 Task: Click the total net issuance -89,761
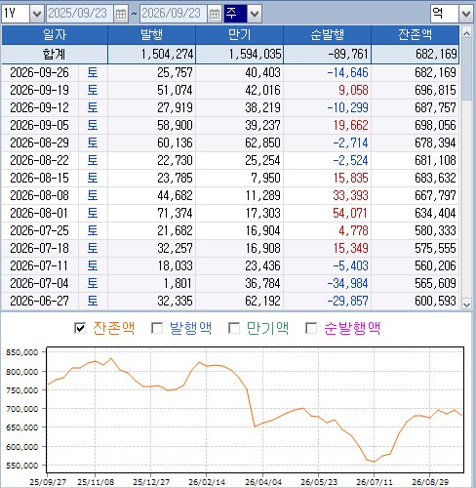pyautogui.click(x=348, y=54)
